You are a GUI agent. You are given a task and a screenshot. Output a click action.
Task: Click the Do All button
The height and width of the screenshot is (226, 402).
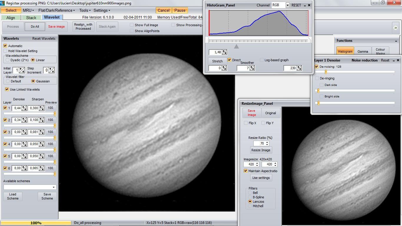(35, 26)
